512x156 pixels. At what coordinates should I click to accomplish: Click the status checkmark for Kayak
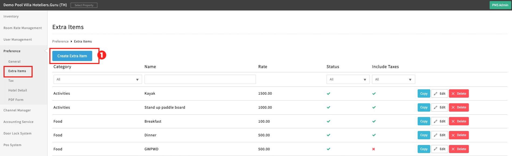(x=328, y=94)
